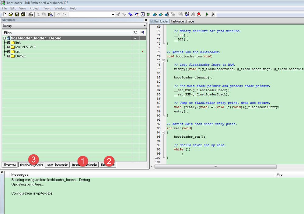Open the Edit menu
This screenshot has width=304, height=214.
click(13, 8)
